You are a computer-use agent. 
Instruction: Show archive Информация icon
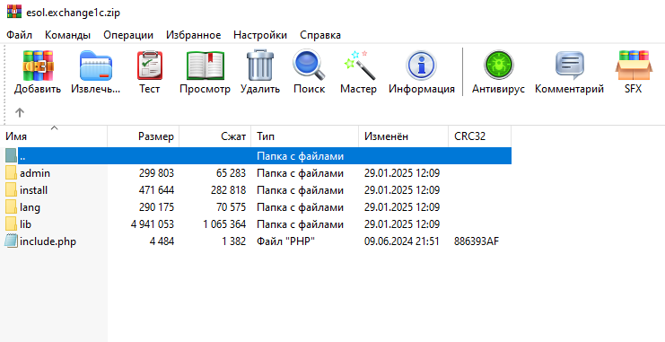click(421, 66)
